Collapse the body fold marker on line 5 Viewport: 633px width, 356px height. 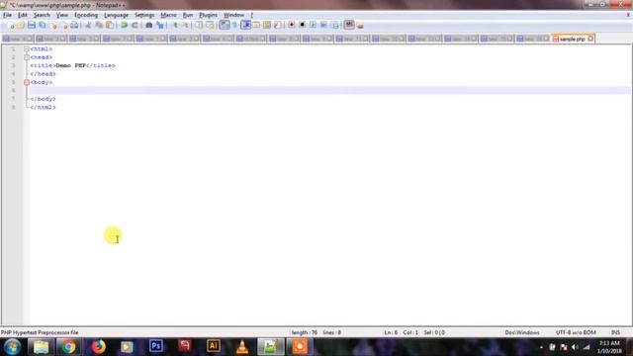[x=27, y=82]
